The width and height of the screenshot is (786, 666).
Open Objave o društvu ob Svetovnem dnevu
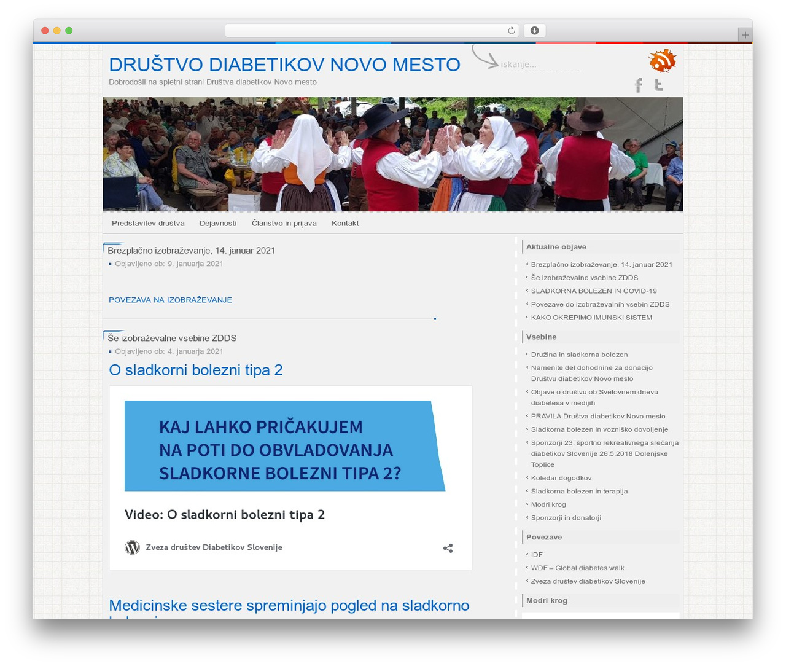pyautogui.click(x=594, y=397)
